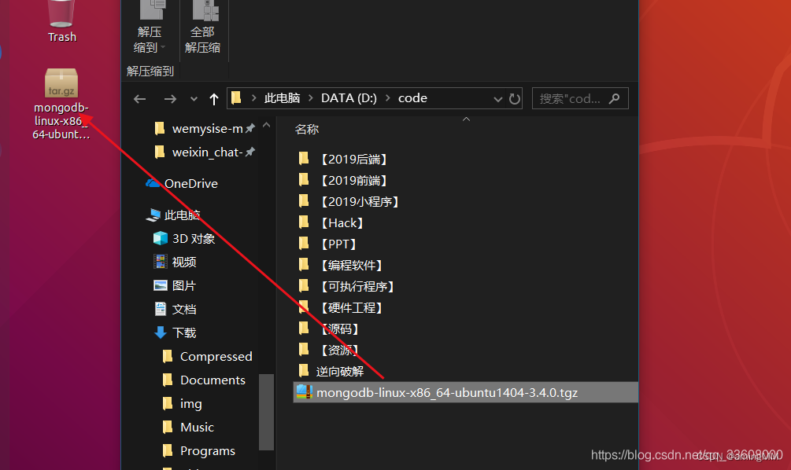Select the 【编程软件】 folder

[x=341, y=265]
